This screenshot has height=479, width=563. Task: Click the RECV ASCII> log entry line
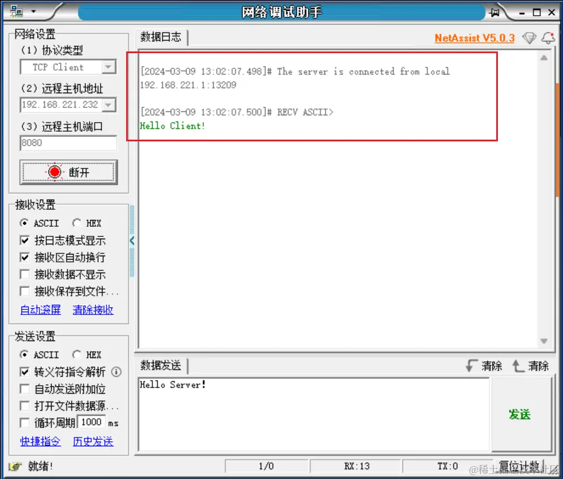(x=237, y=113)
